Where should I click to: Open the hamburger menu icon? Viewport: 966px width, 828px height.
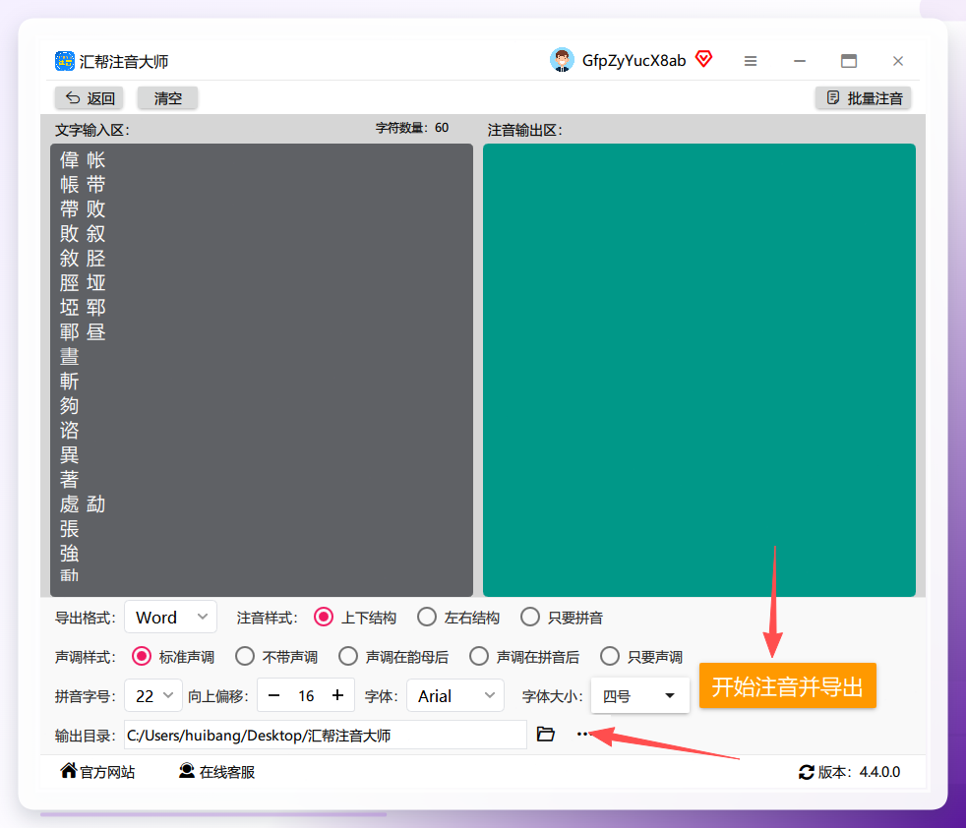click(x=751, y=61)
